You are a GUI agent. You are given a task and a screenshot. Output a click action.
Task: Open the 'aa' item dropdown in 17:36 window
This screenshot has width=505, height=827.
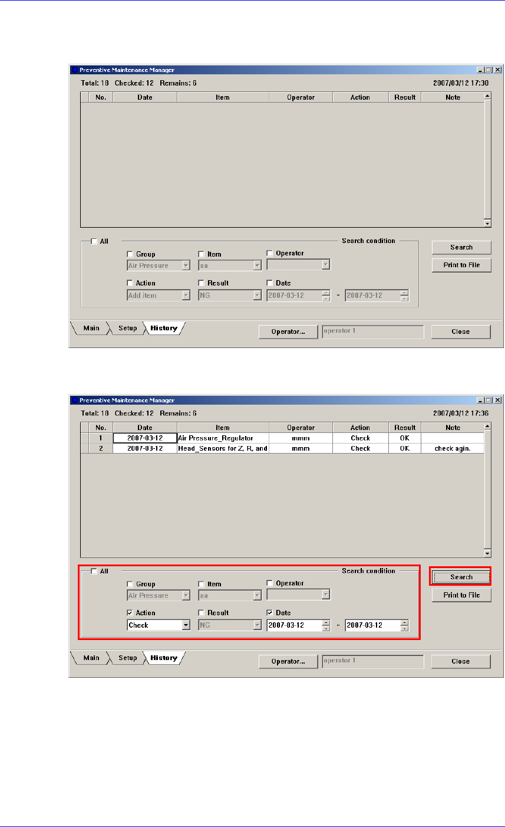pos(257,595)
